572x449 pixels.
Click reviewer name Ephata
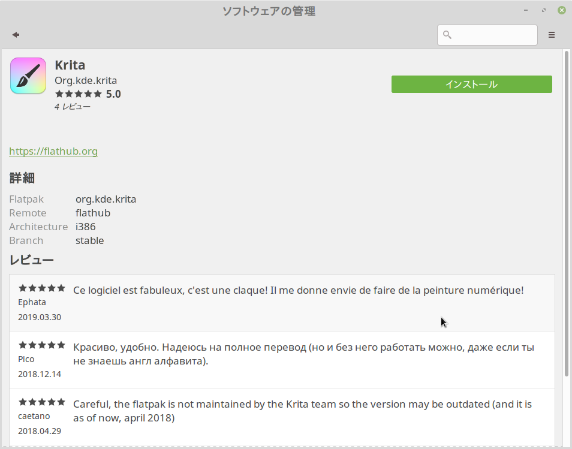click(x=32, y=302)
